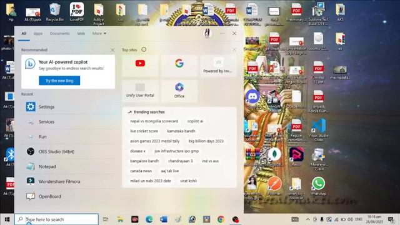Launch Wondershare Filmora from Recent
The height and width of the screenshot is (225, 400).
[x=68, y=181]
